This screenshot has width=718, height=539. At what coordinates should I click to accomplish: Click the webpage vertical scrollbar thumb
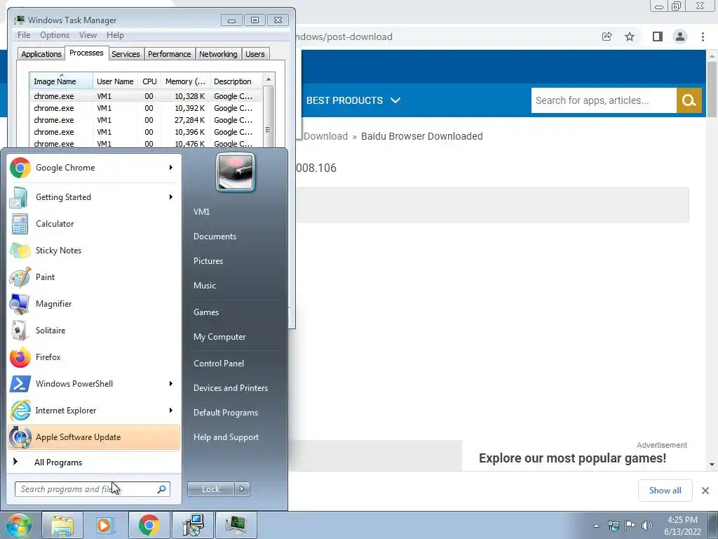pyautogui.click(x=712, y=89)
